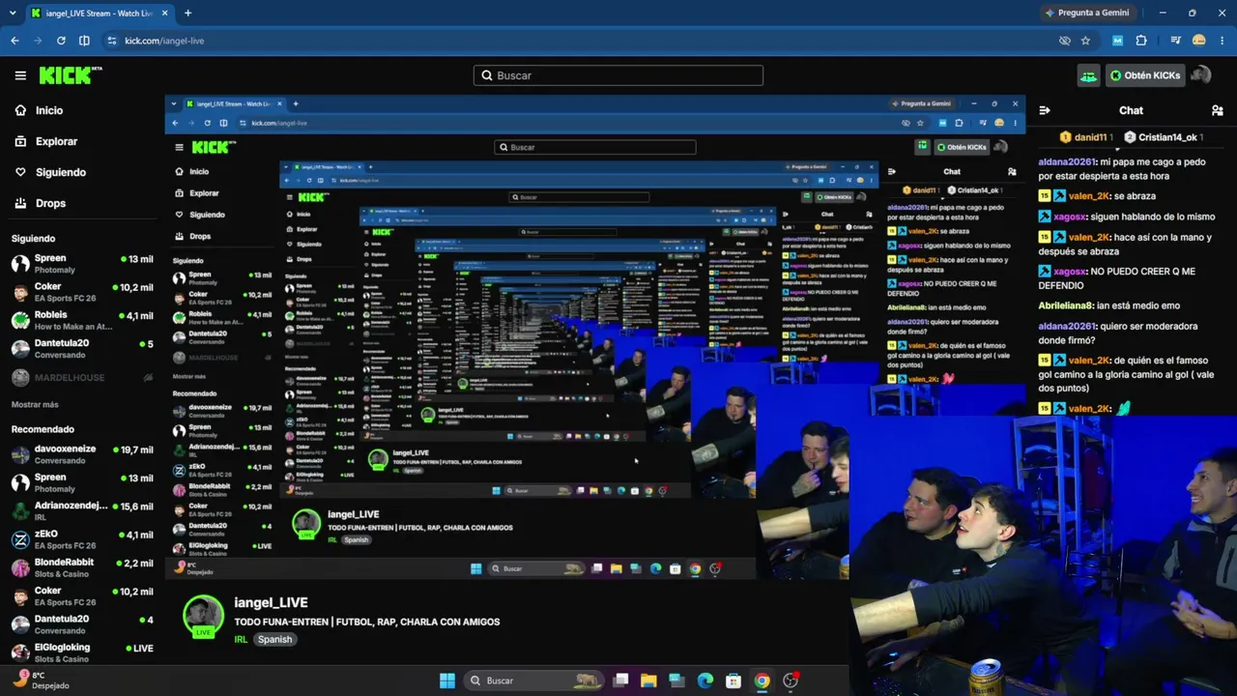The width and height of the screenshot is (1237, 696).
Task: Click the Windows taskbar Buscar search box
Action: (x=532, y=681)
